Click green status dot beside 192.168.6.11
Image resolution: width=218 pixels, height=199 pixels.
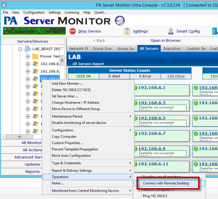point(136,164)
